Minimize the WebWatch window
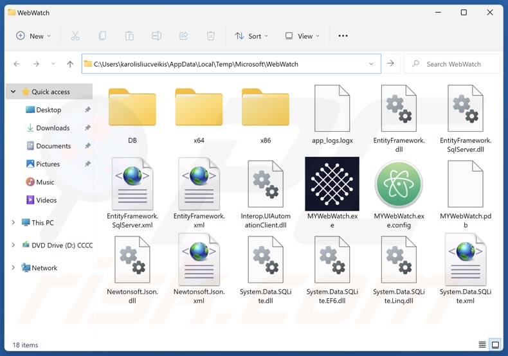Viewport: 508px width, 356px height. (438, 13)
